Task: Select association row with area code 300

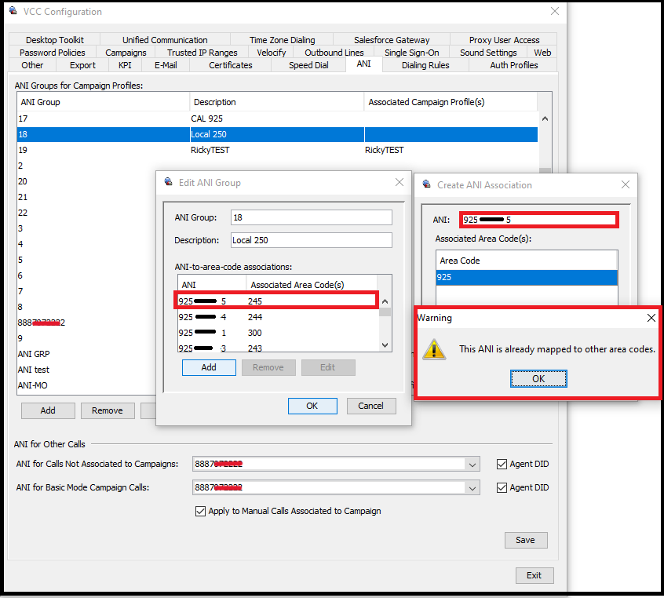Action: point(278,333)
